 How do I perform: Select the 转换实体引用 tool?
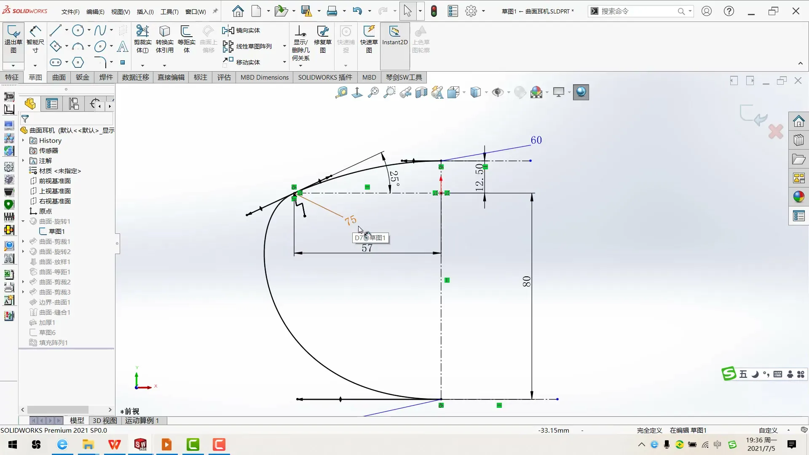164,40
